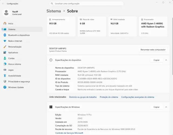Select Início in the sidebar
173x135 pixels.
tap(22, 23)
